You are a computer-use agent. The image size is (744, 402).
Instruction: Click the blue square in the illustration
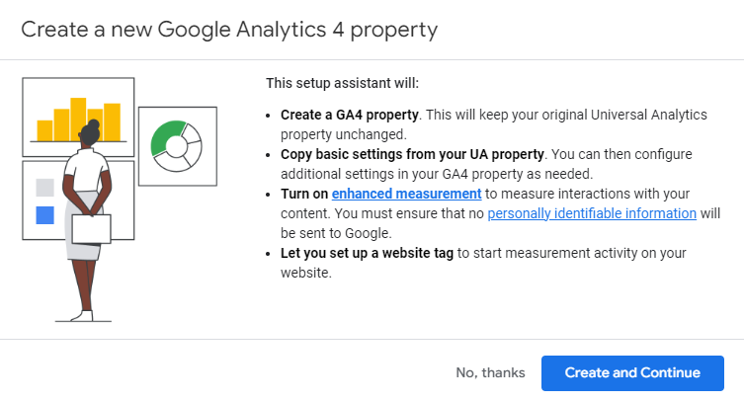point(44,215)
